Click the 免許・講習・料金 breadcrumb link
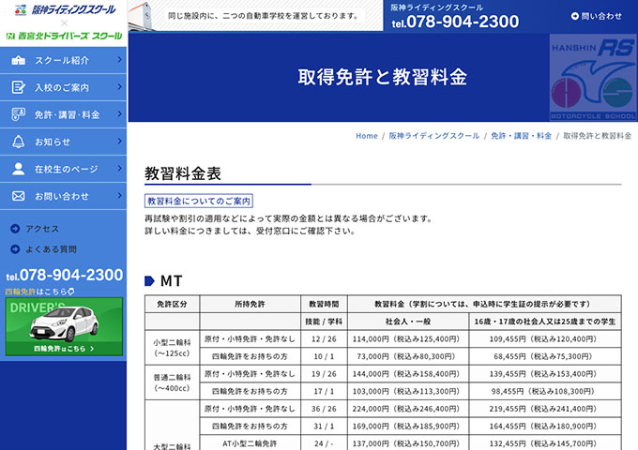This screenshot has height=450, width=638. coord(522,136)
